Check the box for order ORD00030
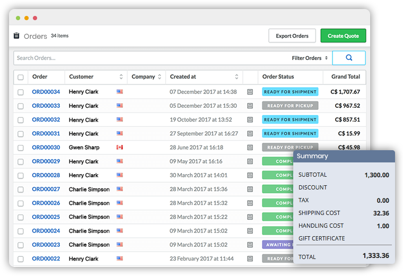403x276 pixels. pos(21,148)
